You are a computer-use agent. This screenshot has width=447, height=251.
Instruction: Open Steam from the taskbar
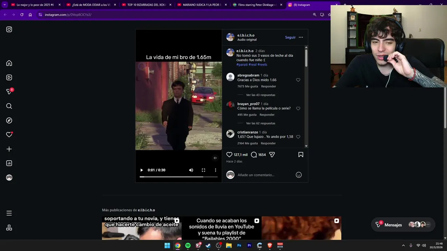(x=208, y=245)
